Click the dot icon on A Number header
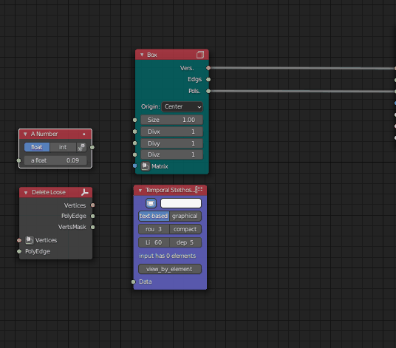 coord(84,134)
